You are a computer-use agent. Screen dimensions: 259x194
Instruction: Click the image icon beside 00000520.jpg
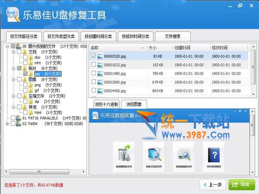coord(100,56)
